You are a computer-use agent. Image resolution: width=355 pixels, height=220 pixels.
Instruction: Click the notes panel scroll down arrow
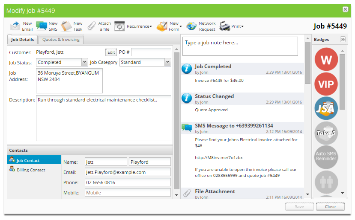[307, 194]
